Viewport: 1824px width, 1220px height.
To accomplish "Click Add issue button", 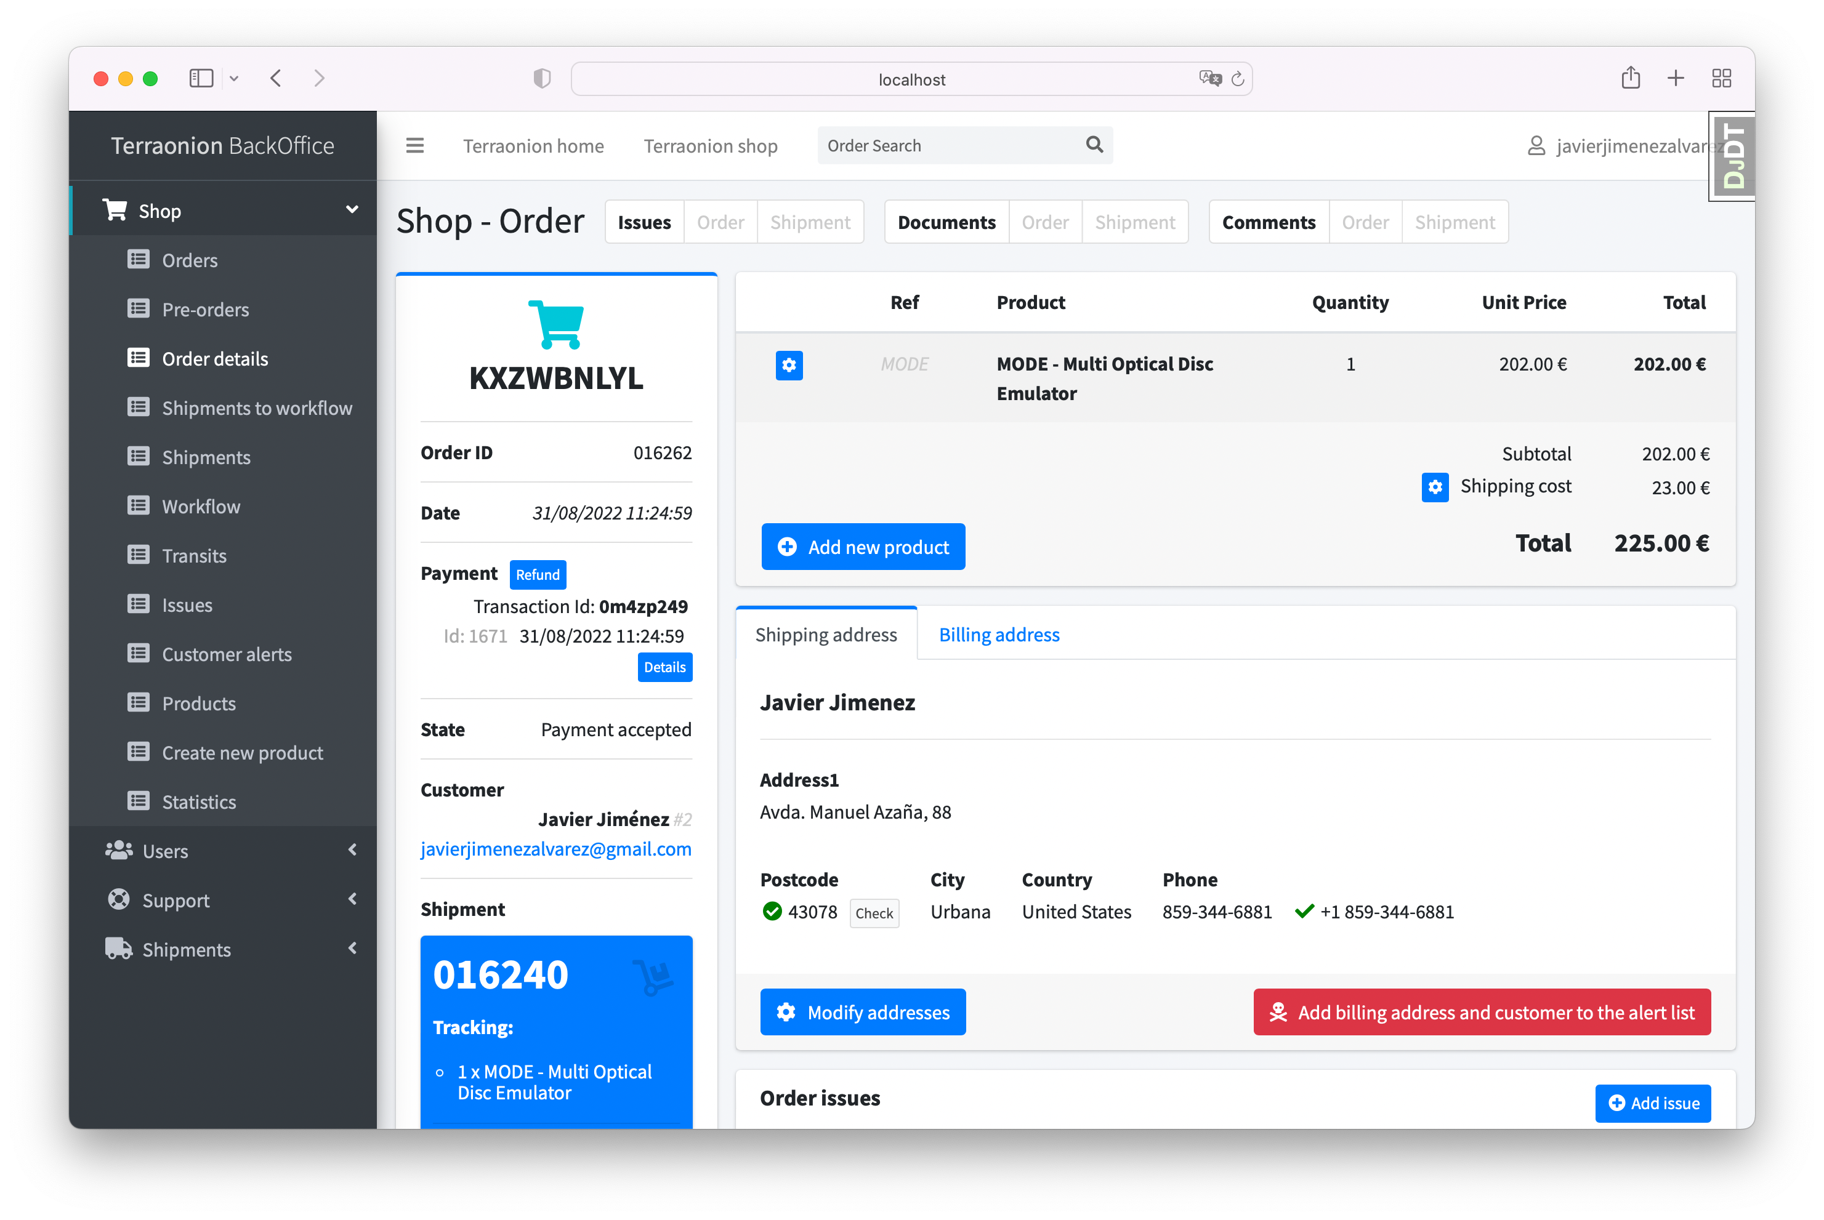I will click(1653, 1102).
